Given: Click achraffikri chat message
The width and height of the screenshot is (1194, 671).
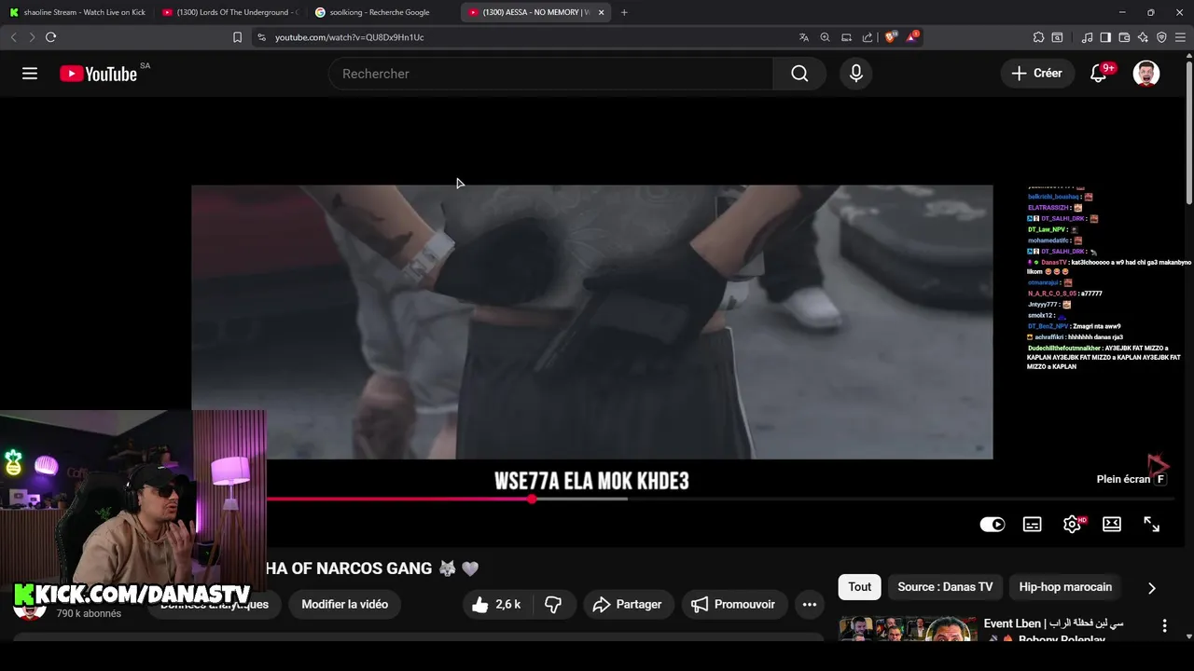Looking at the screenshot, I should pos(1075,337).
